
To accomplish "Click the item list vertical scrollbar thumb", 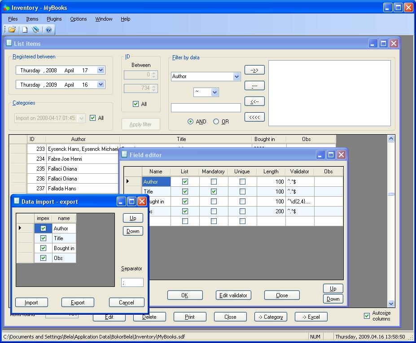I will (391, 194).
